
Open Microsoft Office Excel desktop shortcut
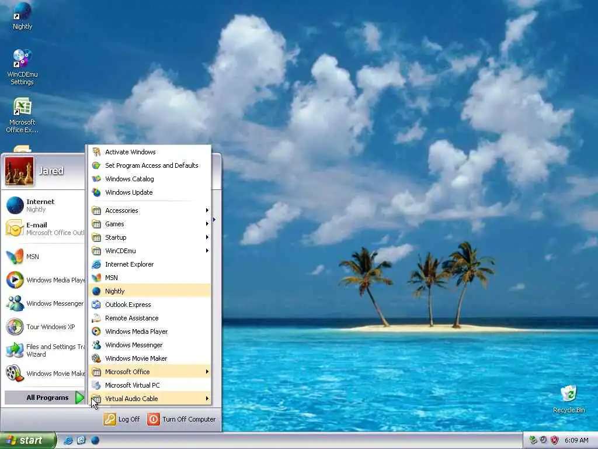[22, 115]
